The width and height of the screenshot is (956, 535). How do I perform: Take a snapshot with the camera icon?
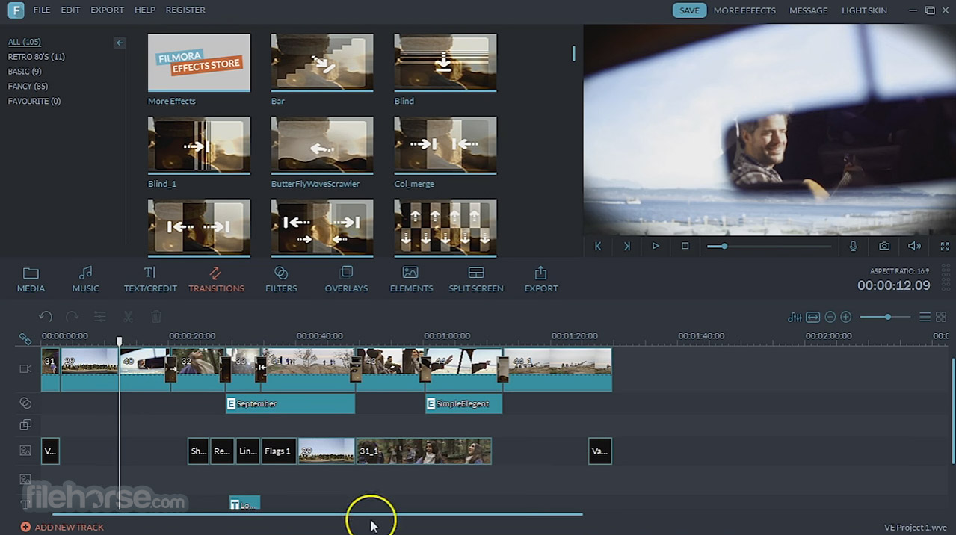click(x=884, y=246)
